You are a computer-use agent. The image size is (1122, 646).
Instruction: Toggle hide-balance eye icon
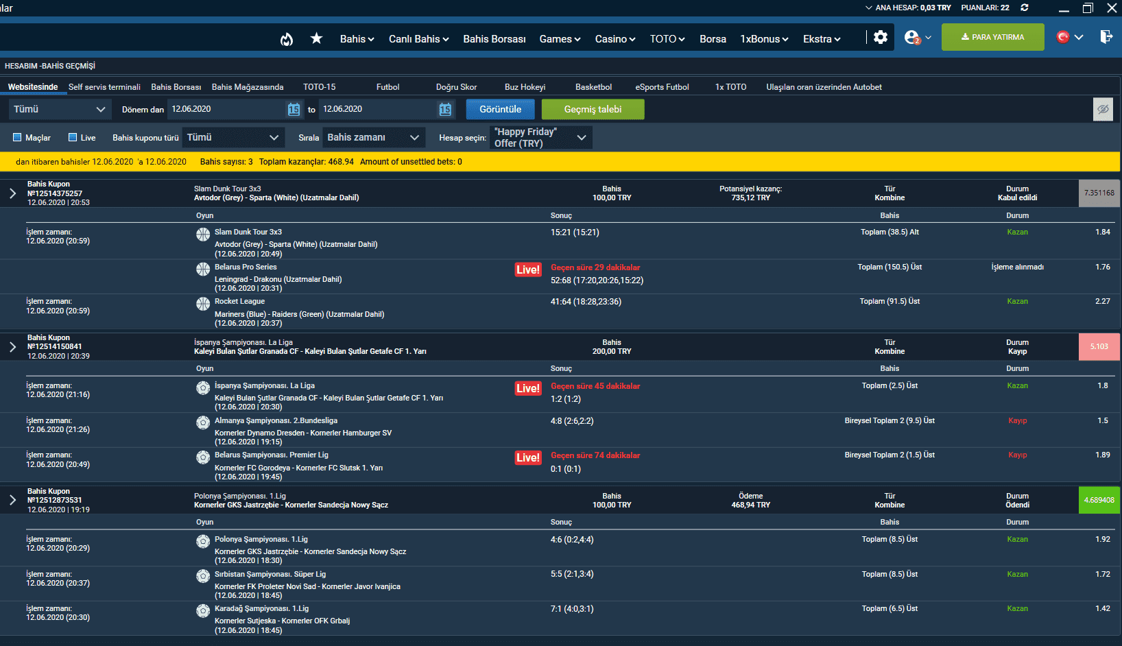[1103, 109]
